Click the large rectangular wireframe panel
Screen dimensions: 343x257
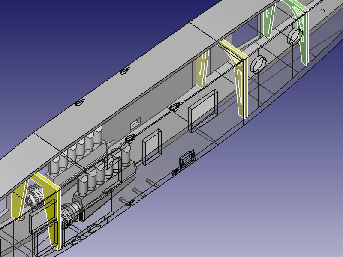click(203, 110)
